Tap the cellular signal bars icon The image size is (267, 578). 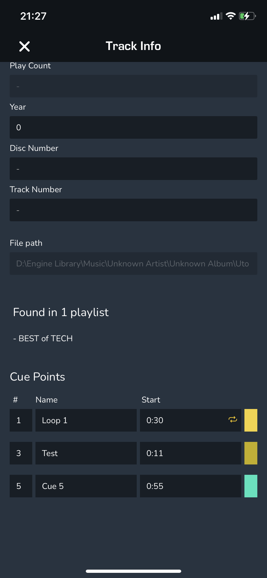tap(216, 16)
